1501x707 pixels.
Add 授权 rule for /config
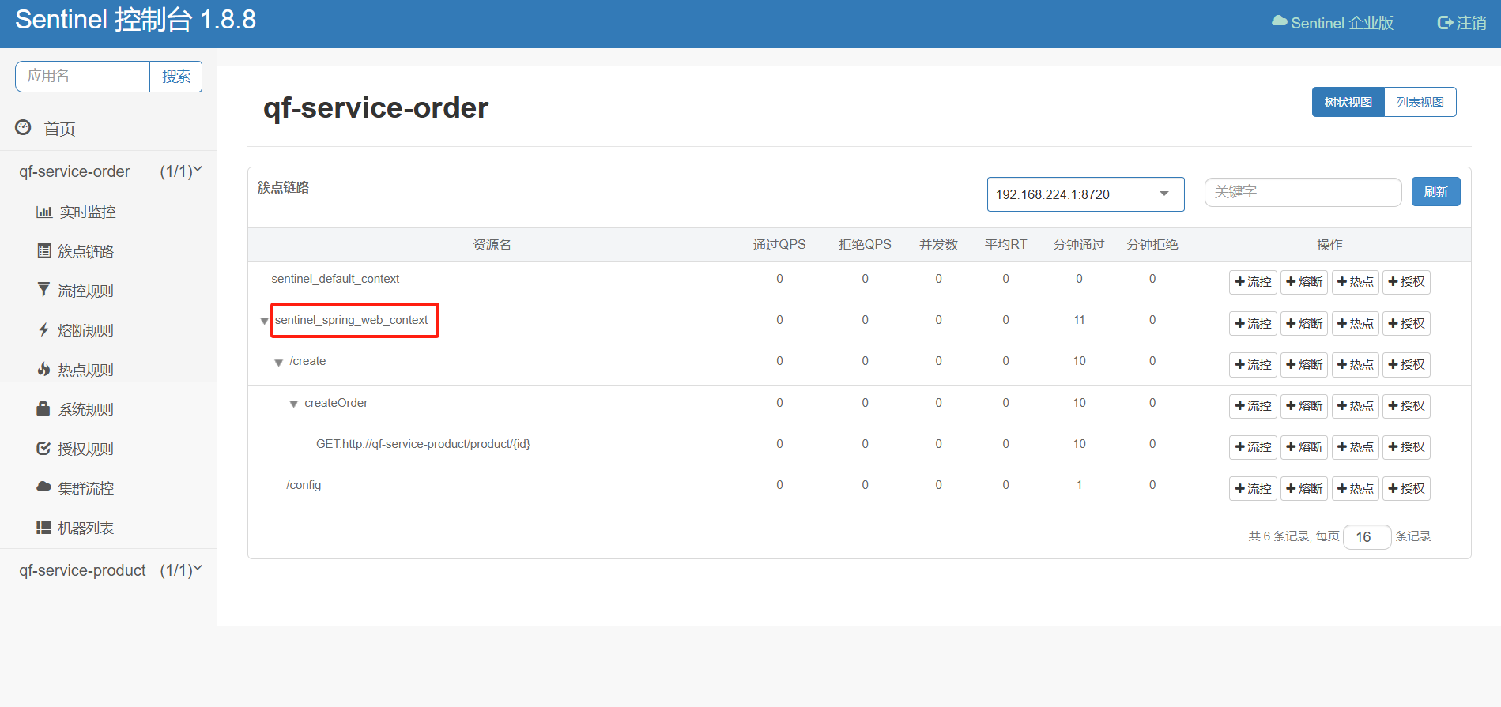(1407, 488)
